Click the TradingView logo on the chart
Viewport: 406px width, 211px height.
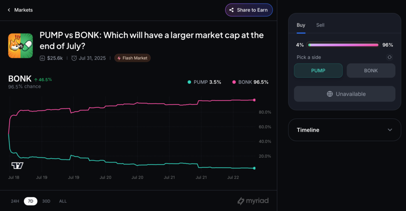click(17, 165)
